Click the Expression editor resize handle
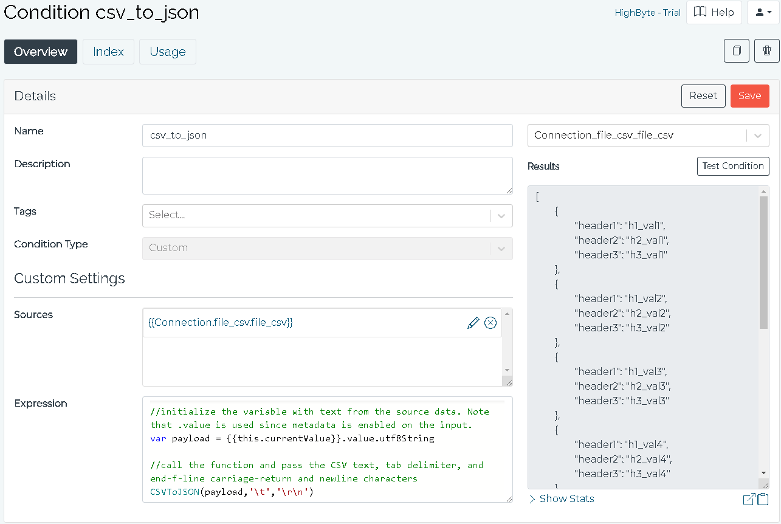The width and height of the screenshot is (781, 524). [x=508, y=498]
